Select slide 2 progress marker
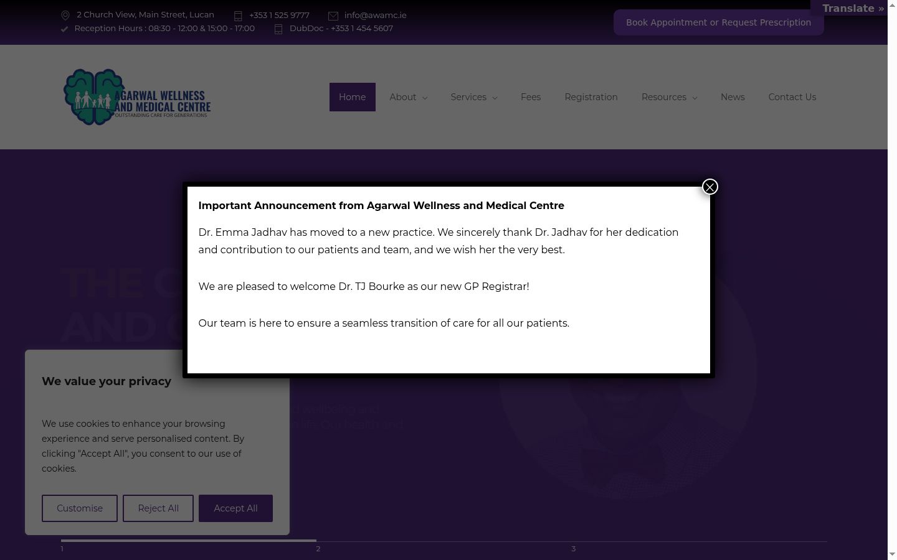Screen dimensions: 897x560 tap(318, 549)
